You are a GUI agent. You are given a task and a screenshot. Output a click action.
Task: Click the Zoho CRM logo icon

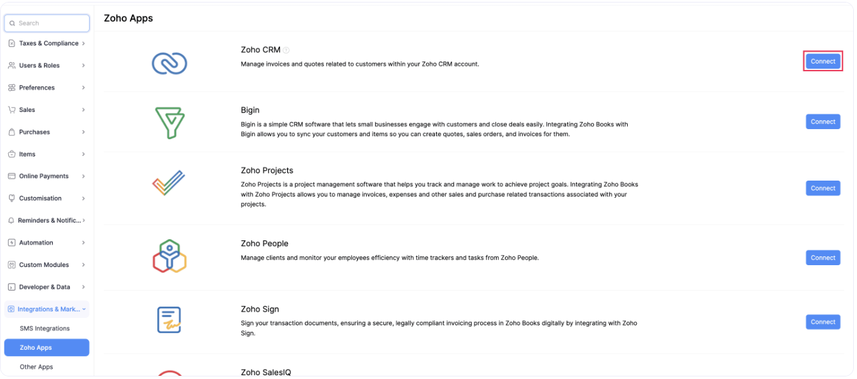pos(169,61)
